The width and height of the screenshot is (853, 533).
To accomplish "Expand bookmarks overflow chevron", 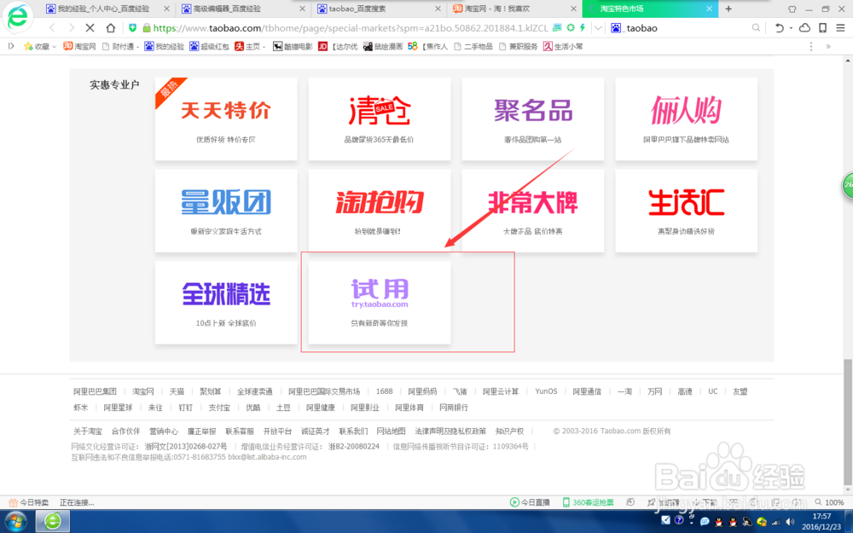I will [828, 47].
